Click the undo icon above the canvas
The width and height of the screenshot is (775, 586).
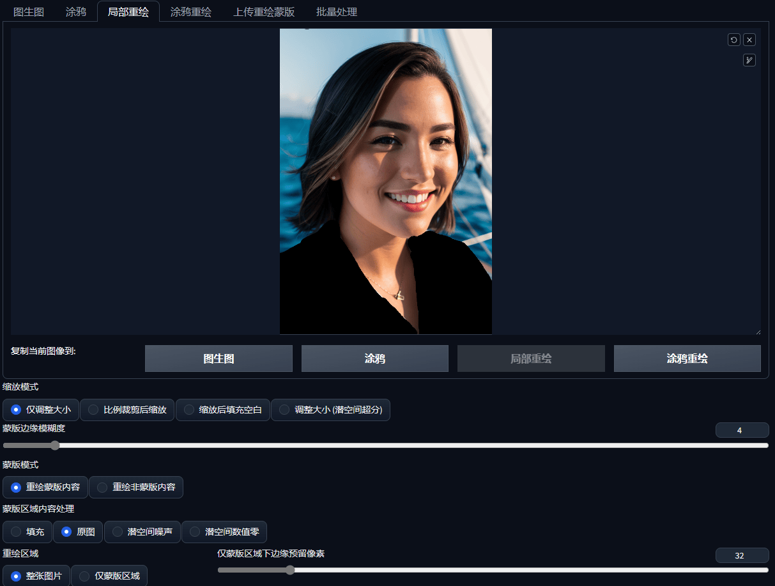click(x=734, y=40)
